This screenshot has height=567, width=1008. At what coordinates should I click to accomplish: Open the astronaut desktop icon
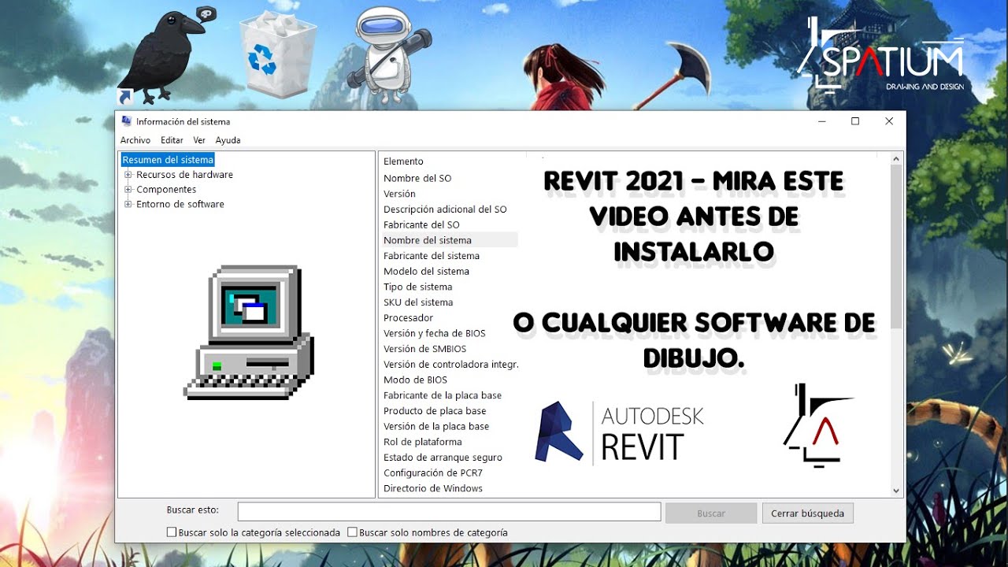click(x=387, y=55)
